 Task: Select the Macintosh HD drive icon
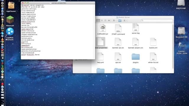(x=181, y=33)
